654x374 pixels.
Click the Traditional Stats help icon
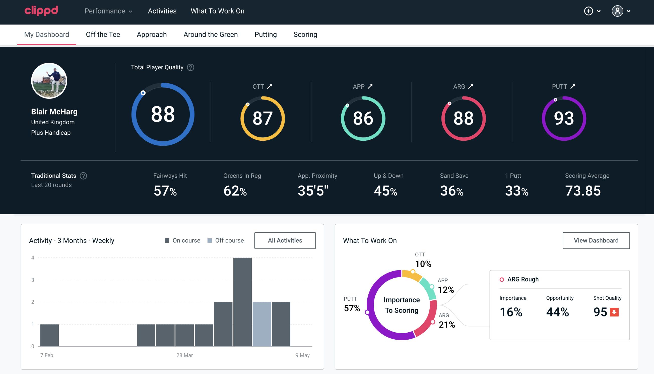(x=83, y=176)
